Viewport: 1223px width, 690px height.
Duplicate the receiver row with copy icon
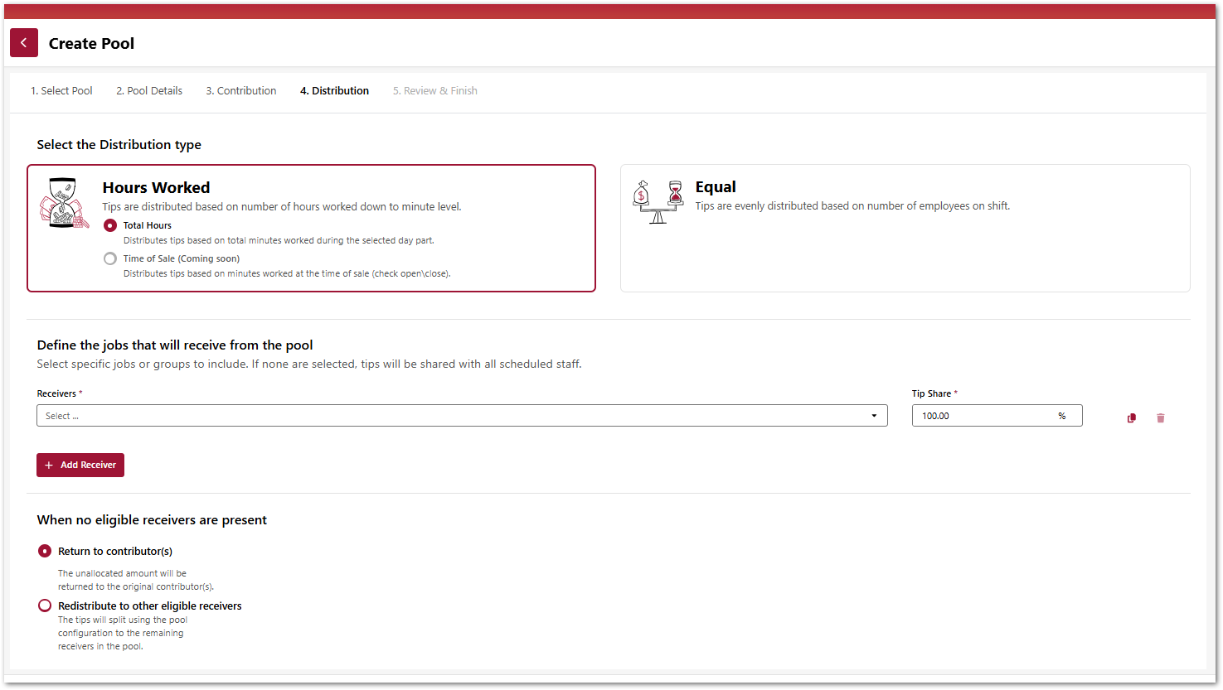pyautogui.click(x=1132, y=418)
